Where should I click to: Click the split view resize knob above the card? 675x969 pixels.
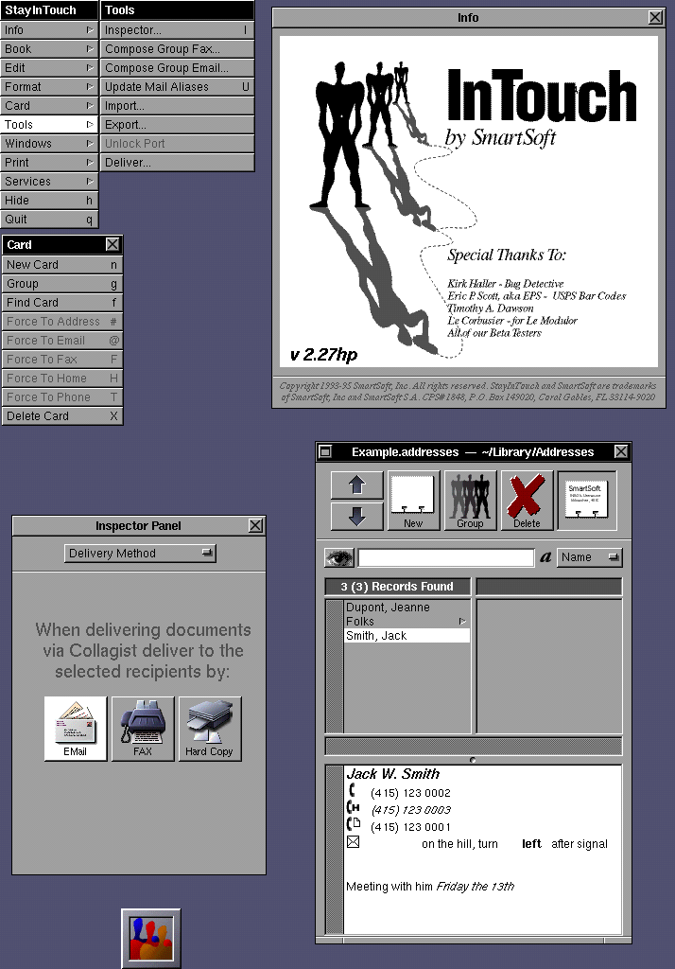[x=473, y=760]
